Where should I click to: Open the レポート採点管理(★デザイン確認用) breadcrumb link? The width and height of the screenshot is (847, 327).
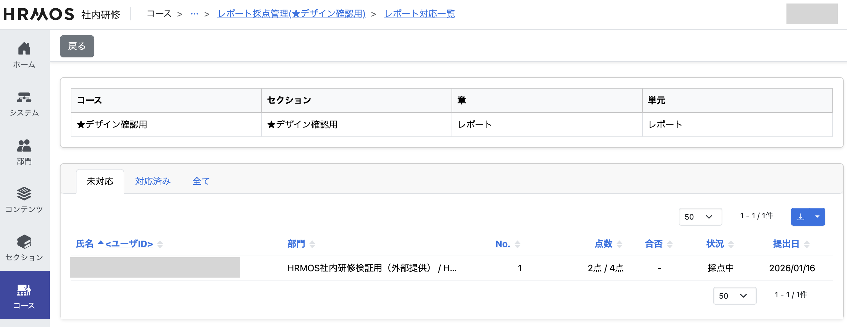[291, 14]
